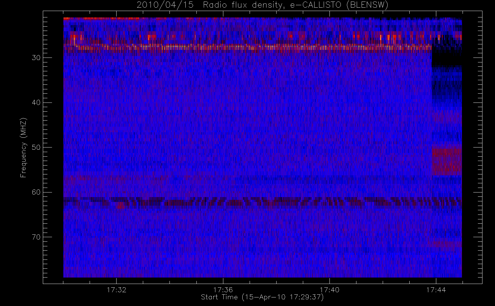Viewport: 495px width, 306px height.
Task: Click the 30 frequency tick label
Action: (36, 58)
